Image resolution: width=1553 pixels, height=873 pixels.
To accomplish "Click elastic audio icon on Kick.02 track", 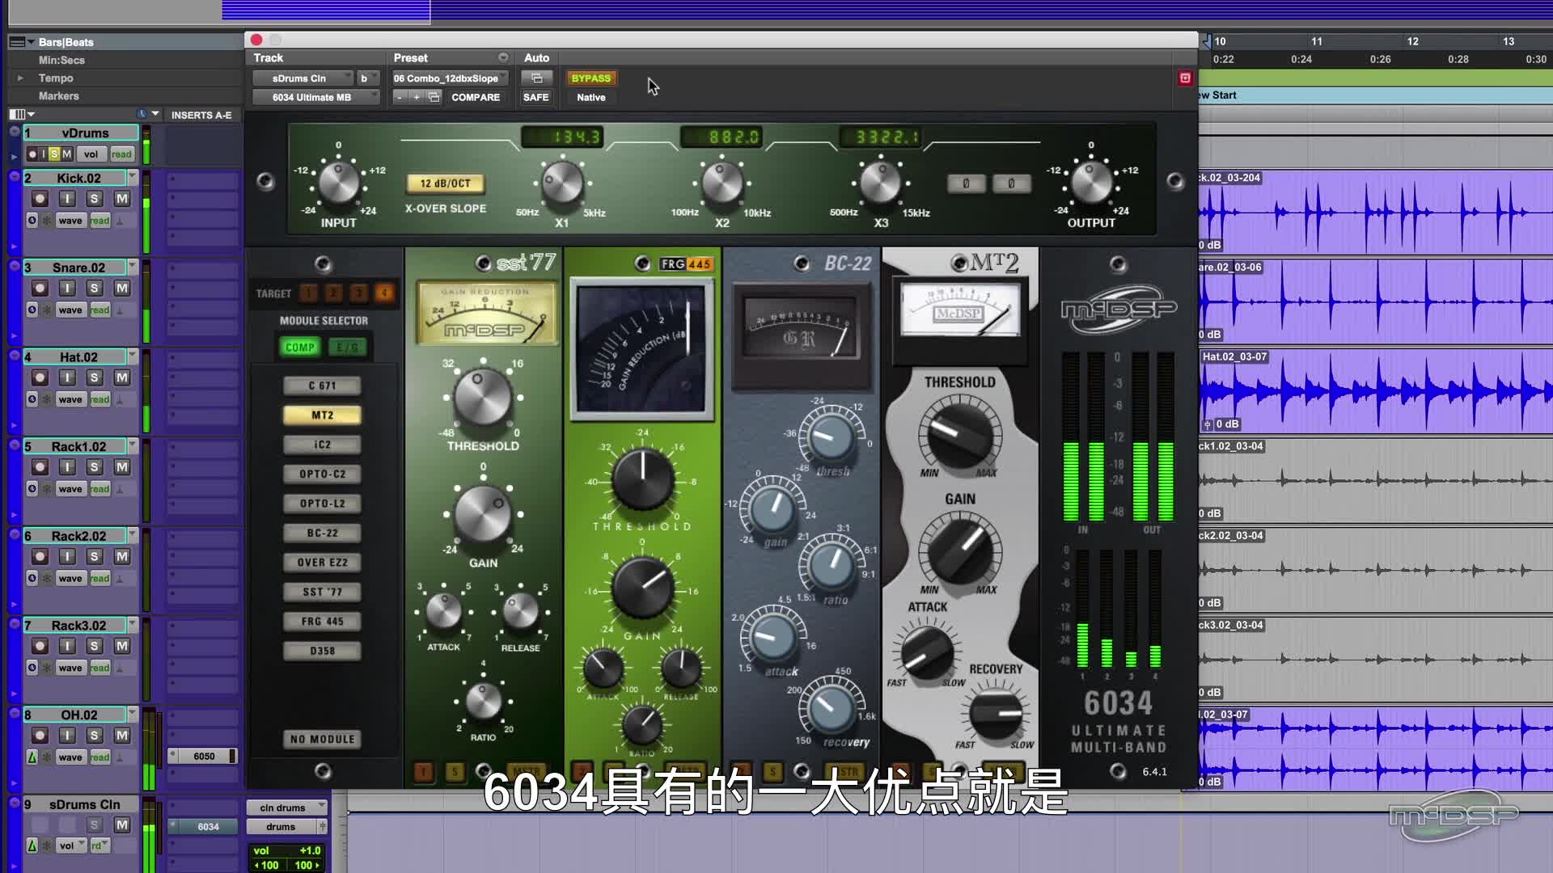I will [32, 221].
